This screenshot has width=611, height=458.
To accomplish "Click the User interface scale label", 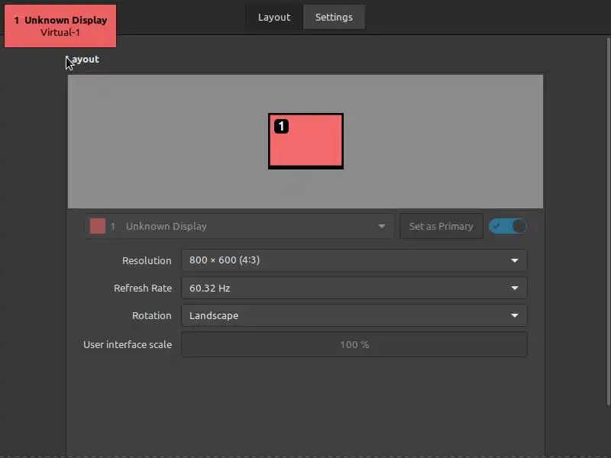I will pos(128,345).
